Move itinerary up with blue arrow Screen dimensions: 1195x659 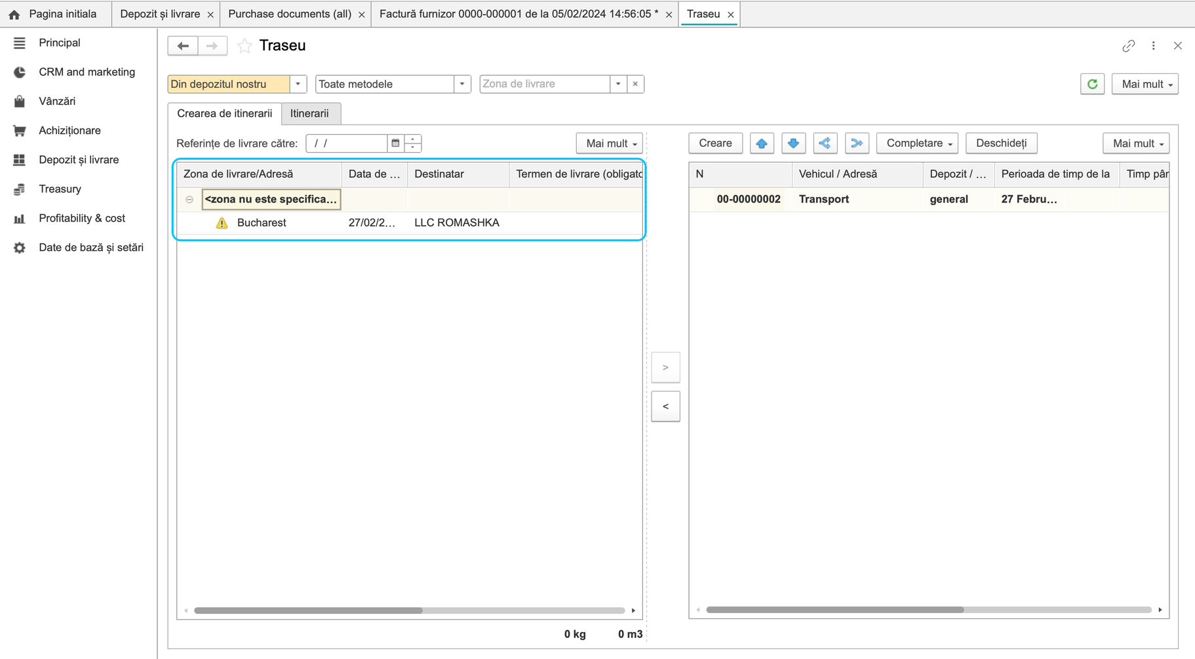pos(762,143)
